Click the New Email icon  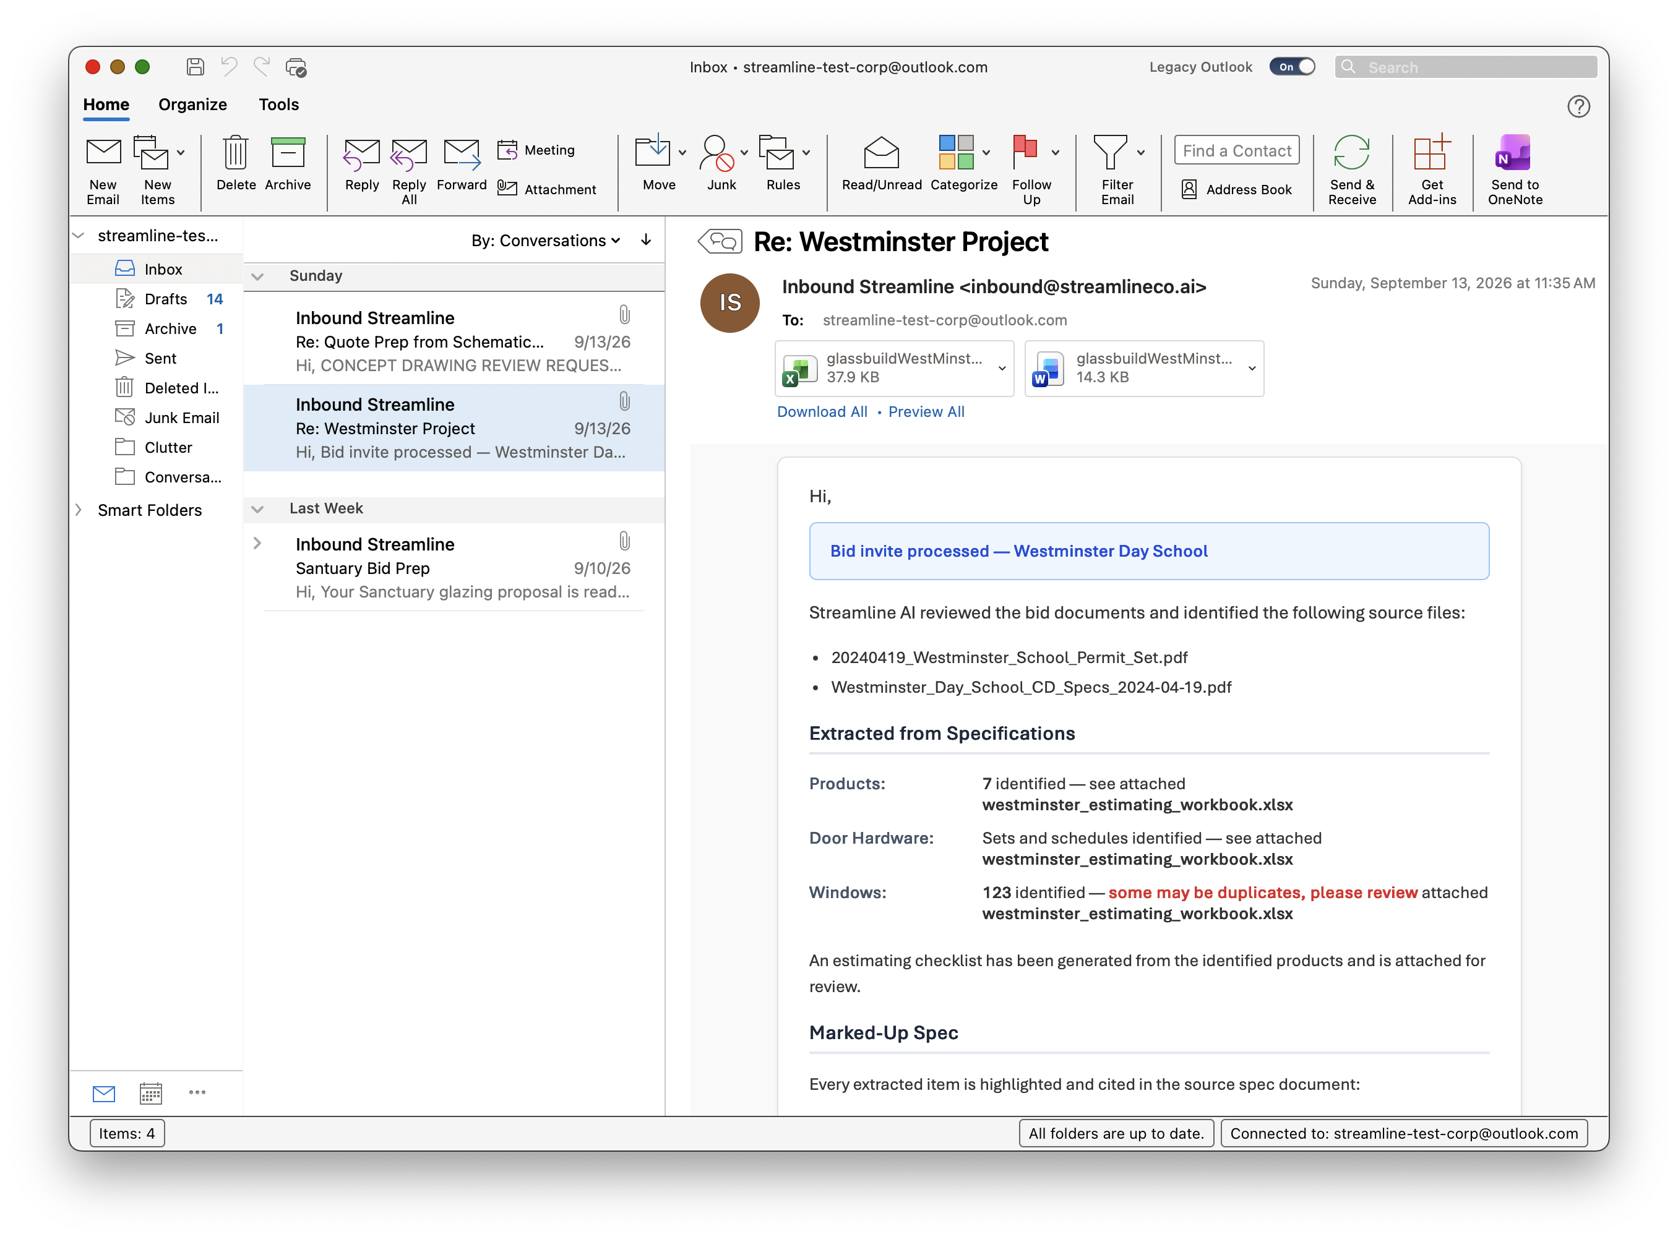[x=103, y=153]
